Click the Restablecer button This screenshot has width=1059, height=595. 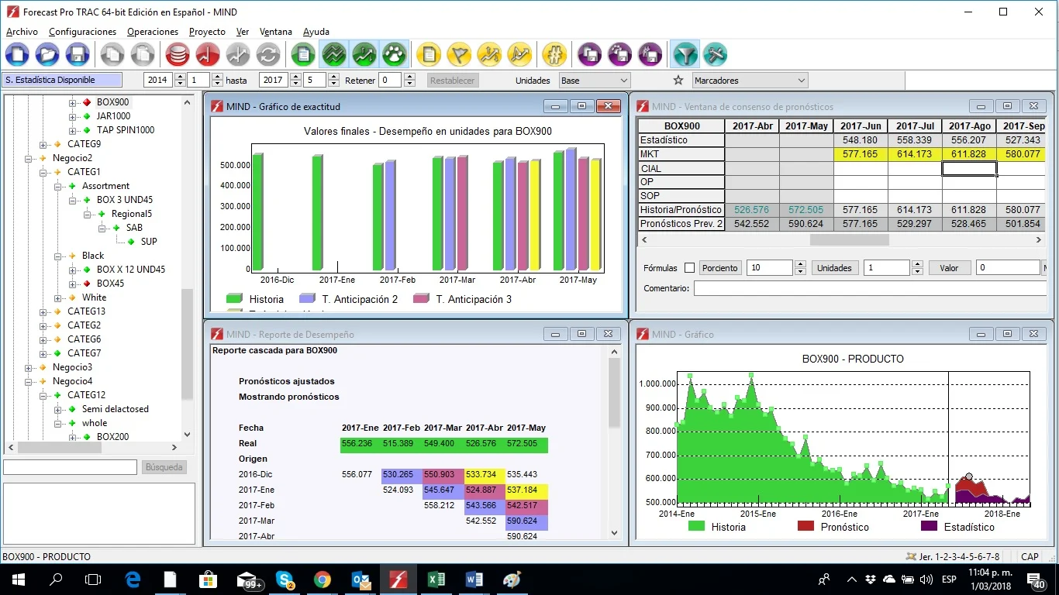pos(452,80)
